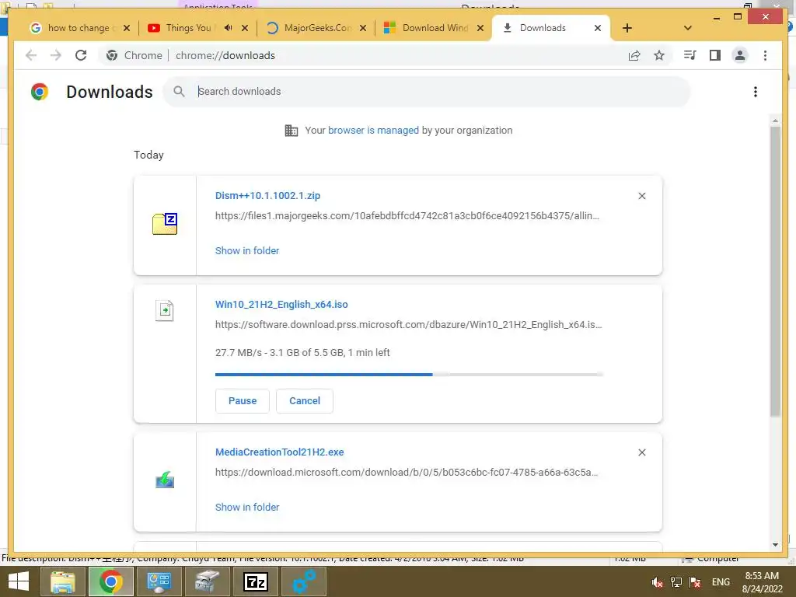Open a new browser tab

click(x=627, y=28)
